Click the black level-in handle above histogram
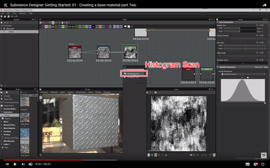 pos(237,78)
